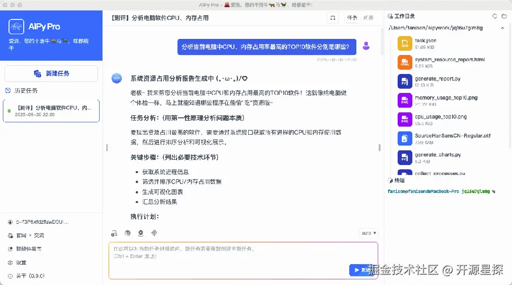This screenshot has width=512, height=285.
Task: Click the bullet 汇总分析结果
Action: (159, 202)
